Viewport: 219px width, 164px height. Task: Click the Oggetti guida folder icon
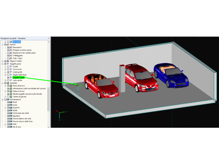[x=8, y=64]
